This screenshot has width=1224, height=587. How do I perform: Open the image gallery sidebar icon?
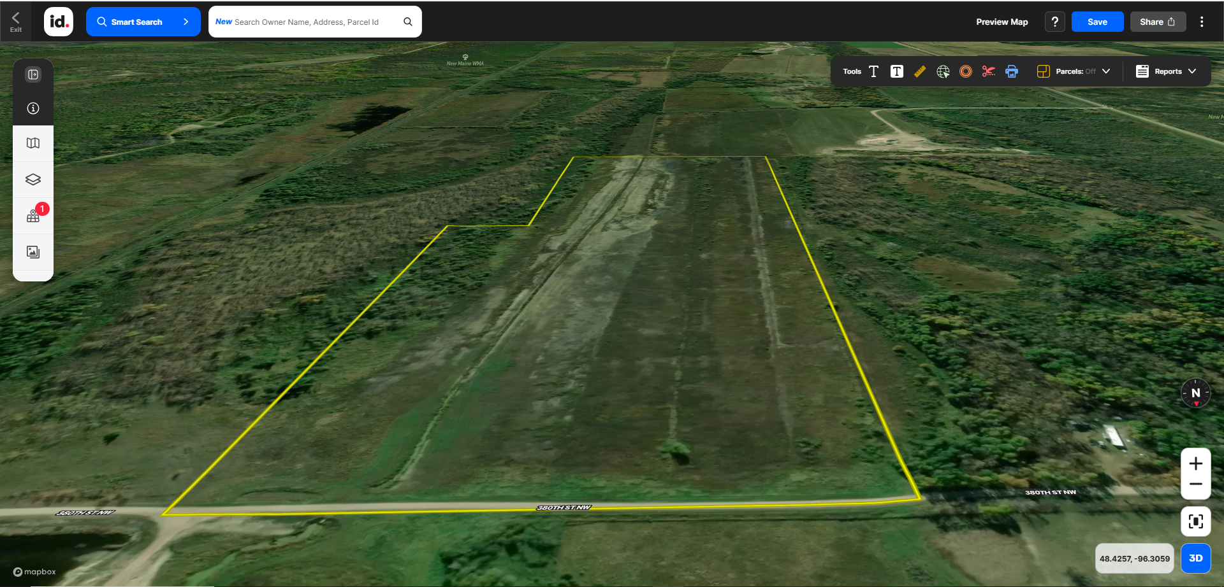pos(33,252)
